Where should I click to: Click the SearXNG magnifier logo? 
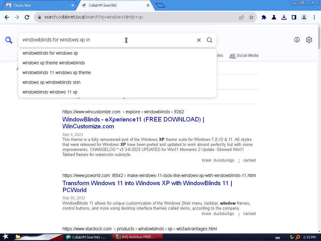[x=9, y=40]
